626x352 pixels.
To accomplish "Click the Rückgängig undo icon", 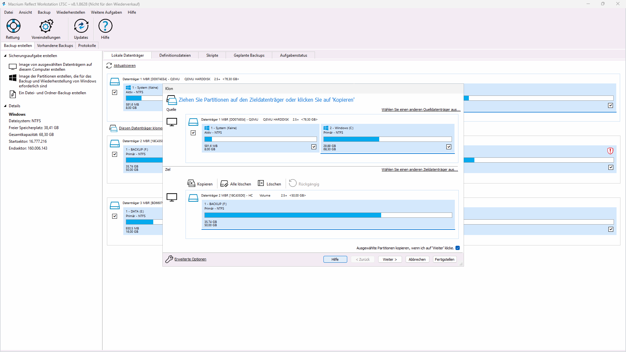I will point(293,183).
